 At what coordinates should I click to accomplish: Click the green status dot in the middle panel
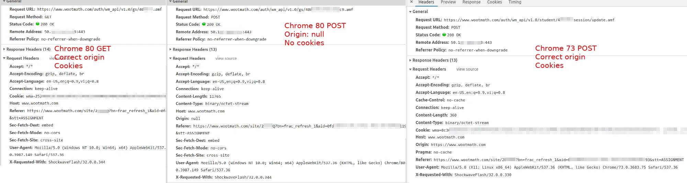coord(204,24)
